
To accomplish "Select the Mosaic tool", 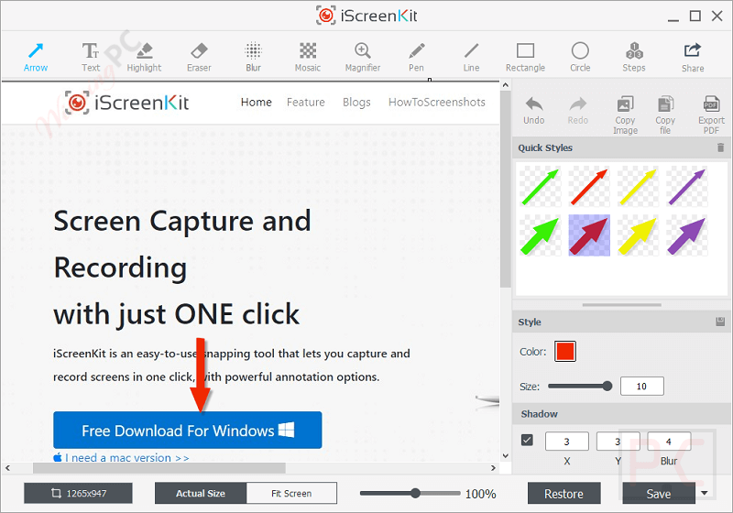I will point(308,58).
